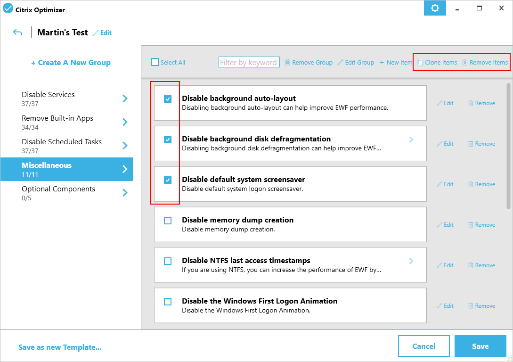513x362 pixels.
Task: Toggle the Select All checkbox
Action: pos(155,62)
